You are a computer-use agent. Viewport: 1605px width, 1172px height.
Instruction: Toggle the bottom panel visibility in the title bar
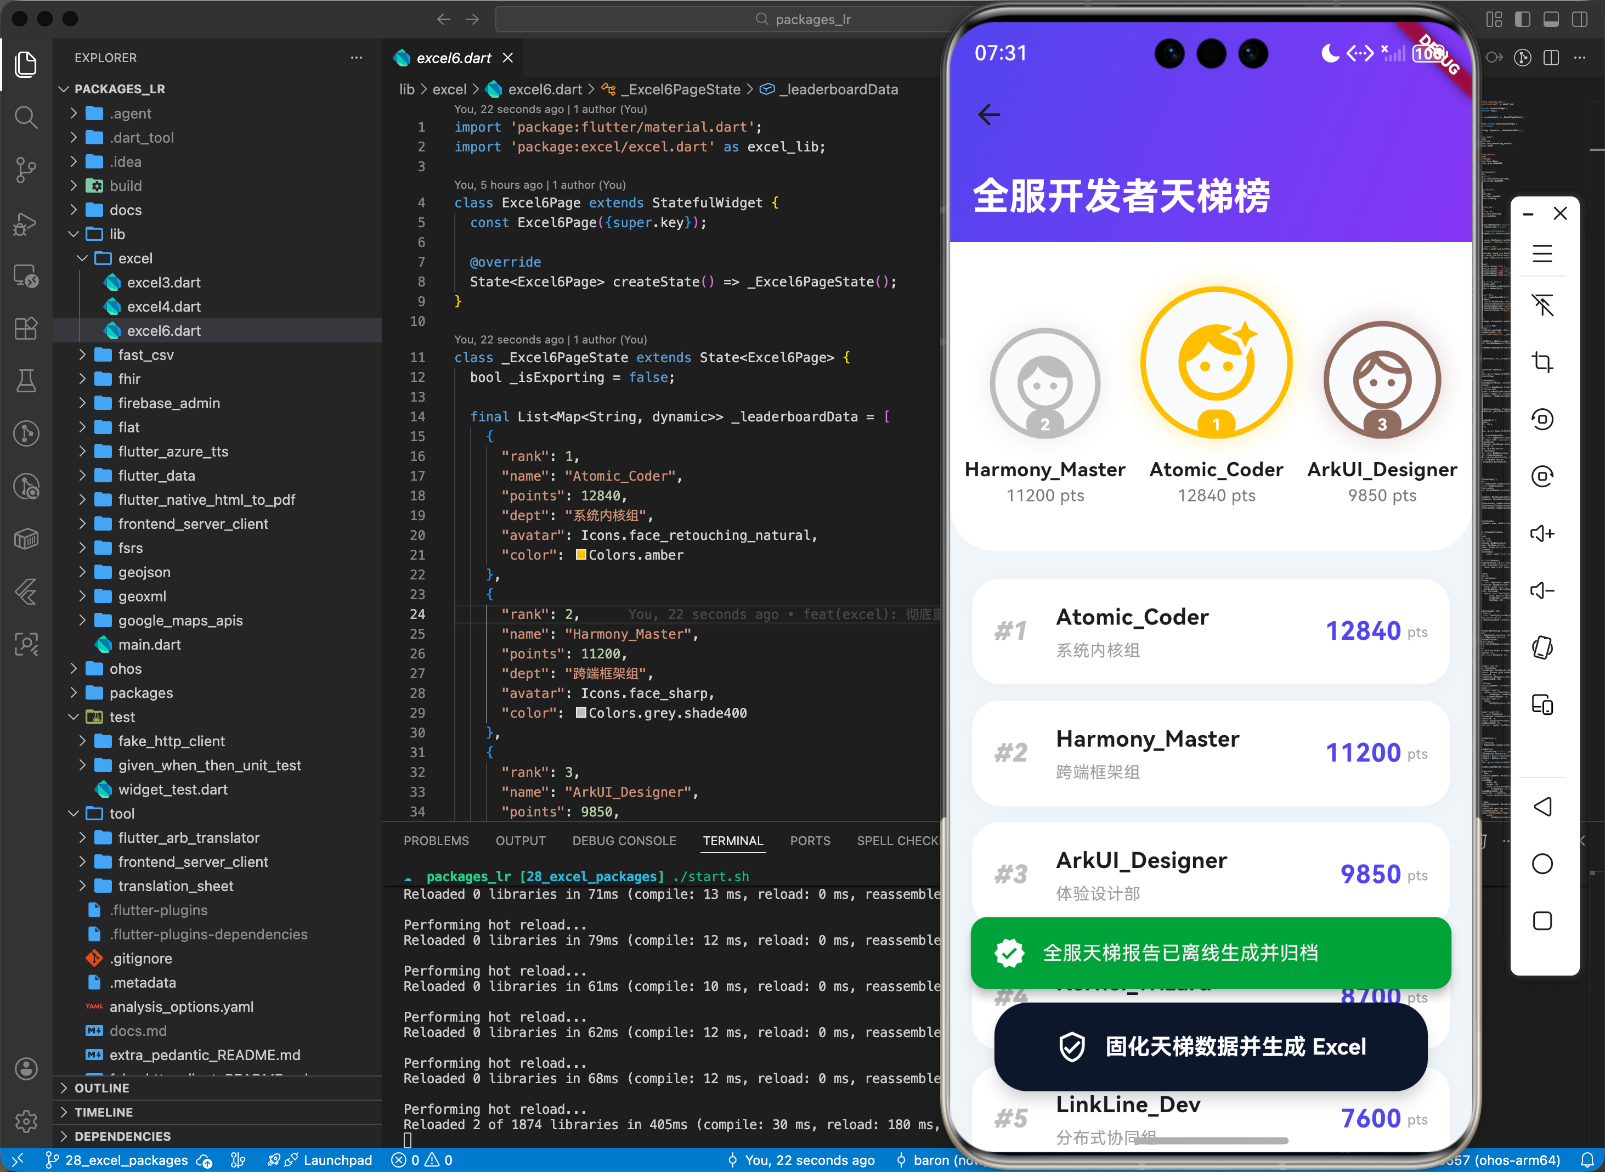pyautogui.click(x=1550, y=19)
